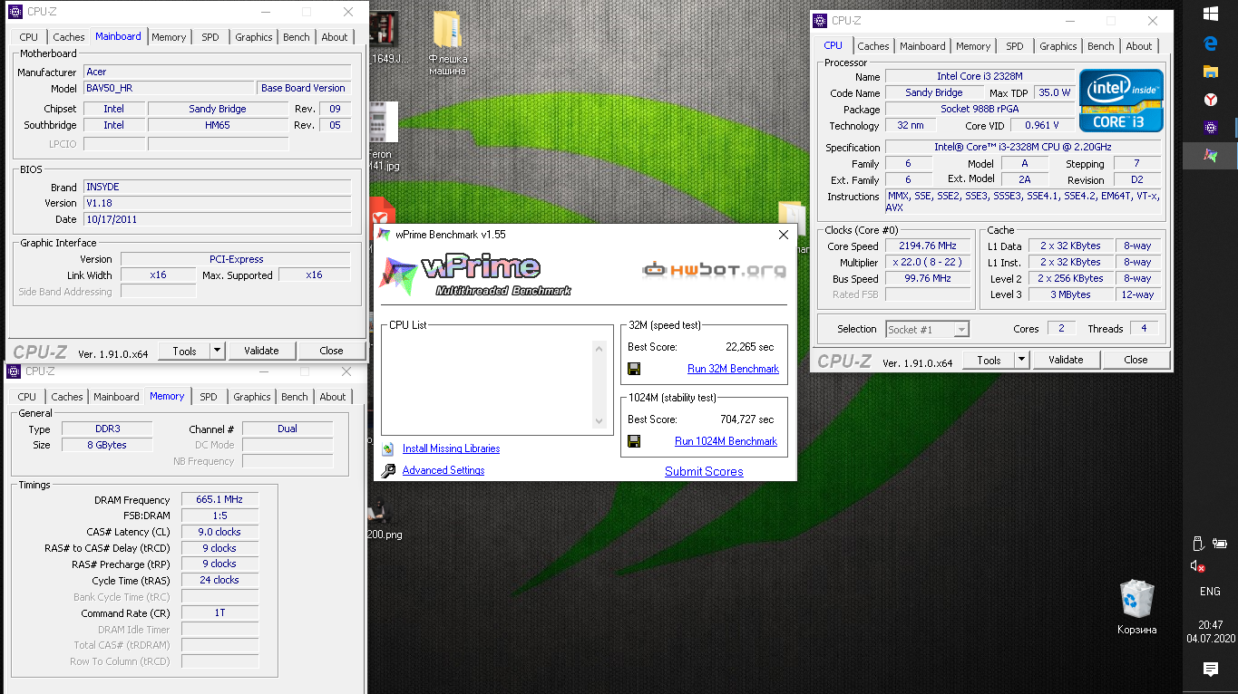Select the CPU-Z taskbar icon
1238x694 pixels.
point(1210,127)
